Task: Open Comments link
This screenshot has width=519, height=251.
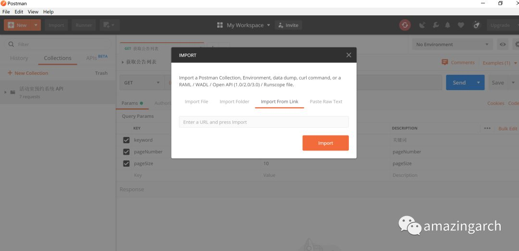Action: tap(458, 62)
